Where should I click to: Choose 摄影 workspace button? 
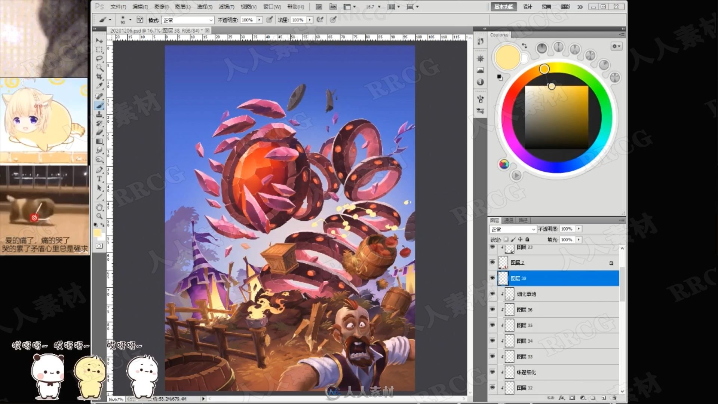(x=565, y=7)
